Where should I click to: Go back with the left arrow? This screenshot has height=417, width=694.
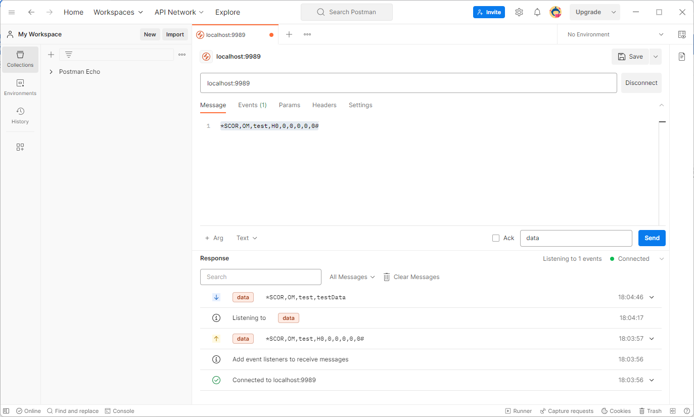click(31, 12)
